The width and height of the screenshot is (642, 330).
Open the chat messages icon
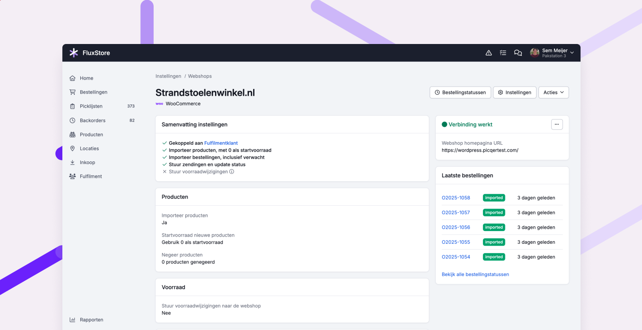(518, 53)
